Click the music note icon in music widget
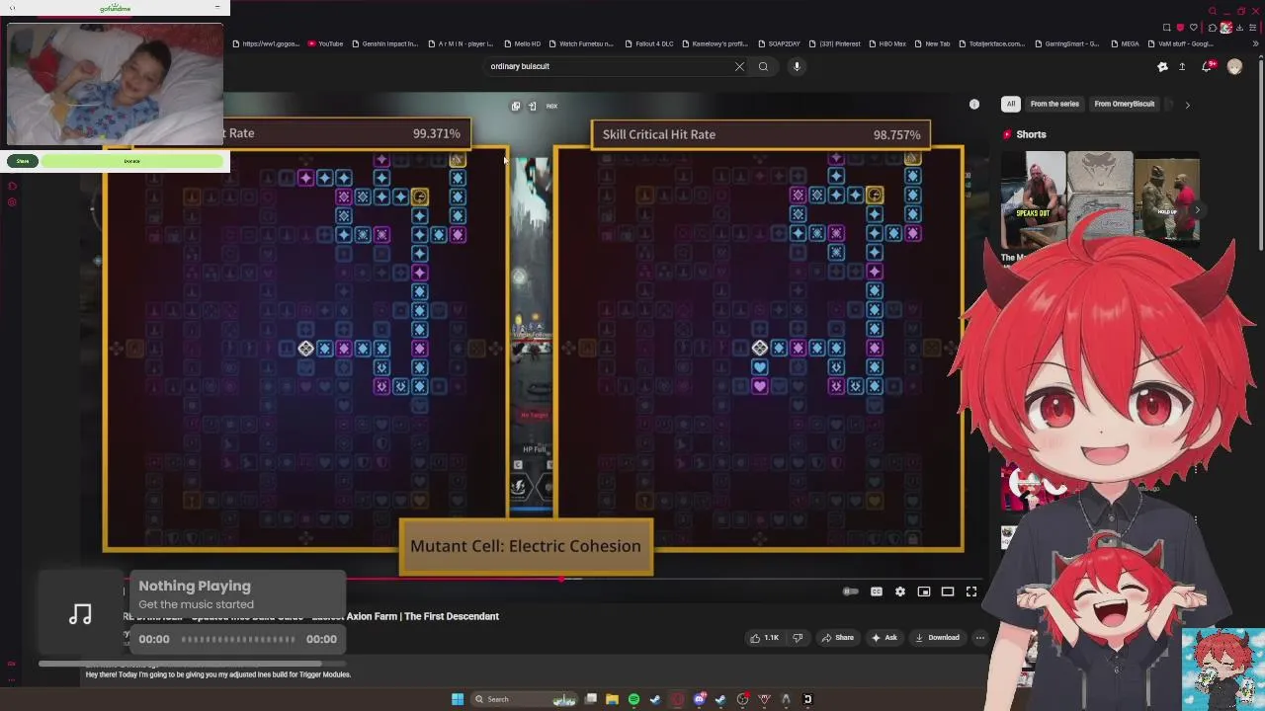The height and width of the screenshot is (711, 1265). 80,614
